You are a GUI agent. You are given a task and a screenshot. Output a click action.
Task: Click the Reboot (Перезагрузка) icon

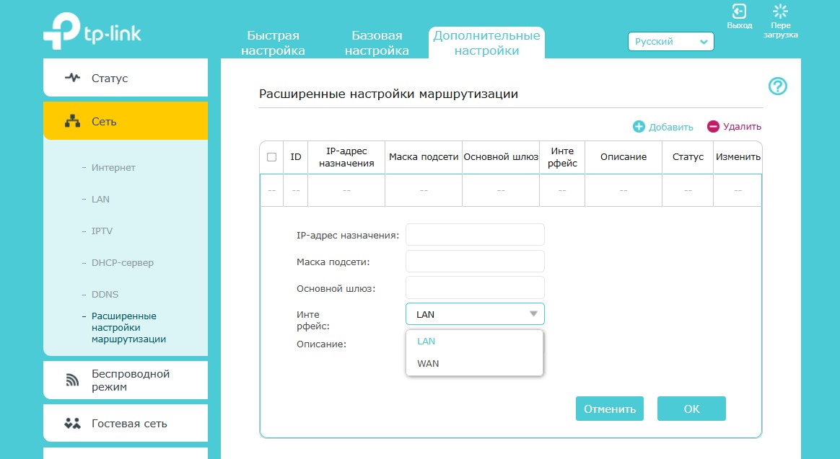pos(779,12)
